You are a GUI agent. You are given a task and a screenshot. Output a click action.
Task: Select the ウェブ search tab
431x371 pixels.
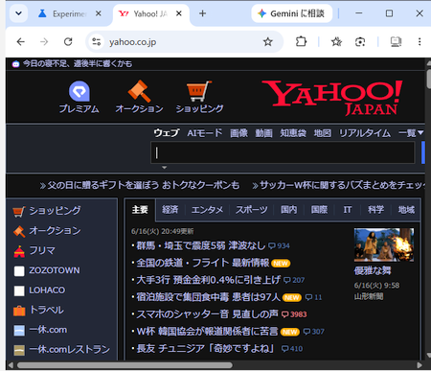pyautogui.click(x=167, y=132)
